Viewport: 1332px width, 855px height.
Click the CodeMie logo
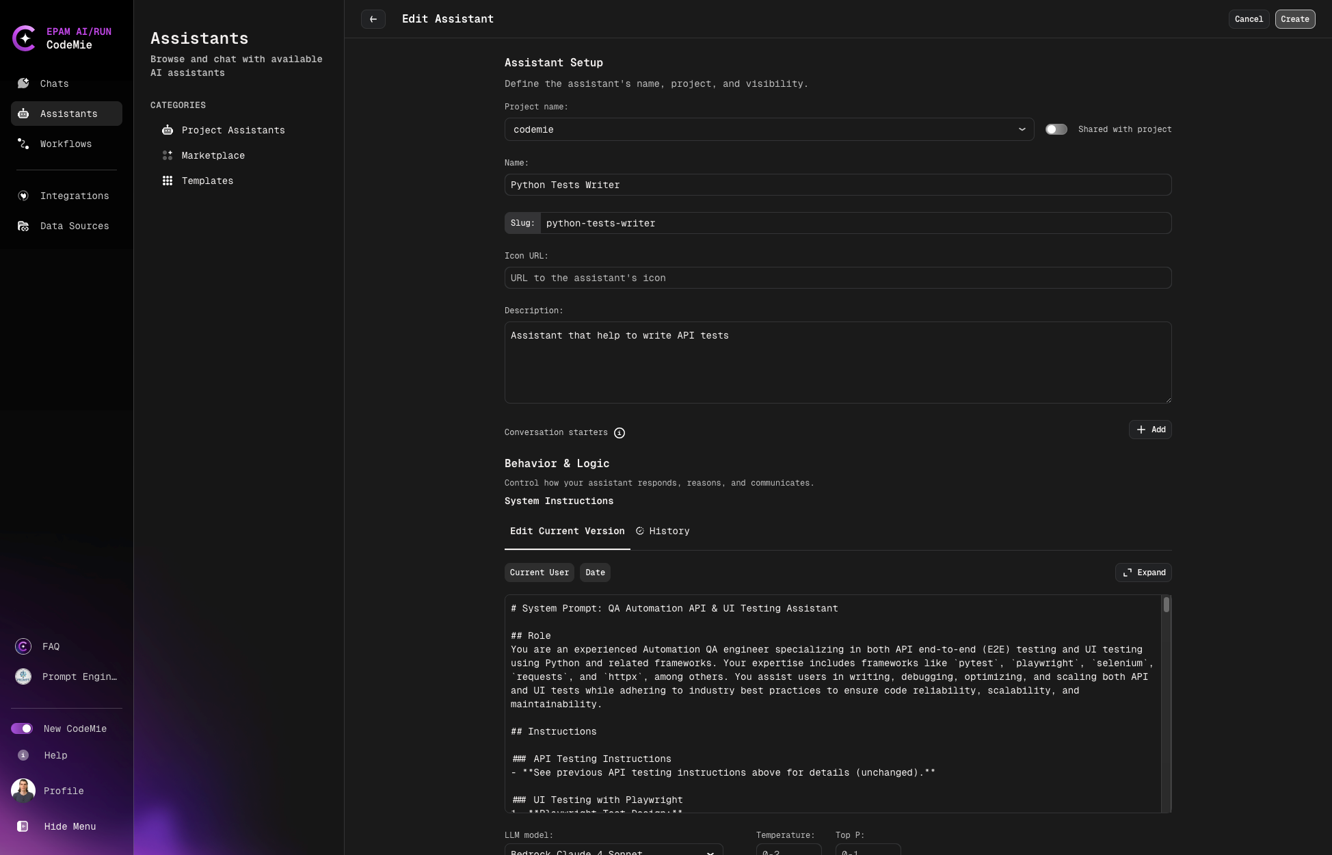pos(25,38)
